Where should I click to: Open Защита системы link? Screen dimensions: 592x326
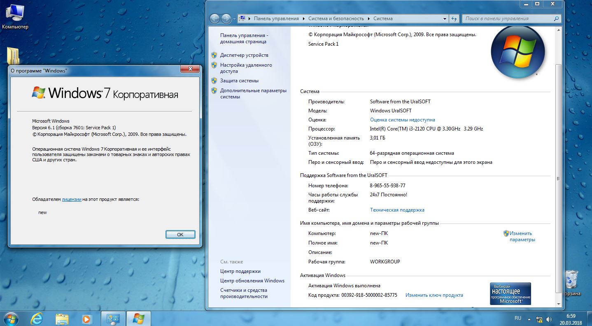point(239,81)
